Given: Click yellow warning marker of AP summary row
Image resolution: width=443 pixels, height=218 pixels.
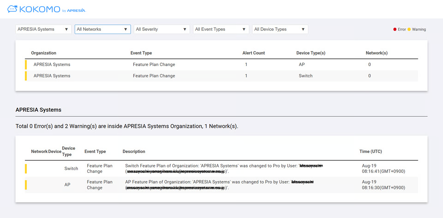Looking at the screenshot, I should tap(26, 65).
